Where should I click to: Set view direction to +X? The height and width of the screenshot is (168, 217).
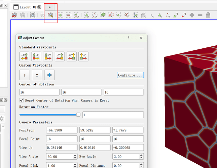pyautogui.click(x=24, y=56)
